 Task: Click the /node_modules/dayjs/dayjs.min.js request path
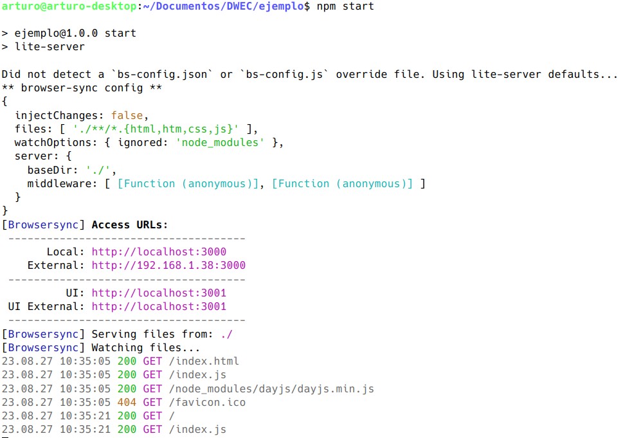tap(271, 388)
